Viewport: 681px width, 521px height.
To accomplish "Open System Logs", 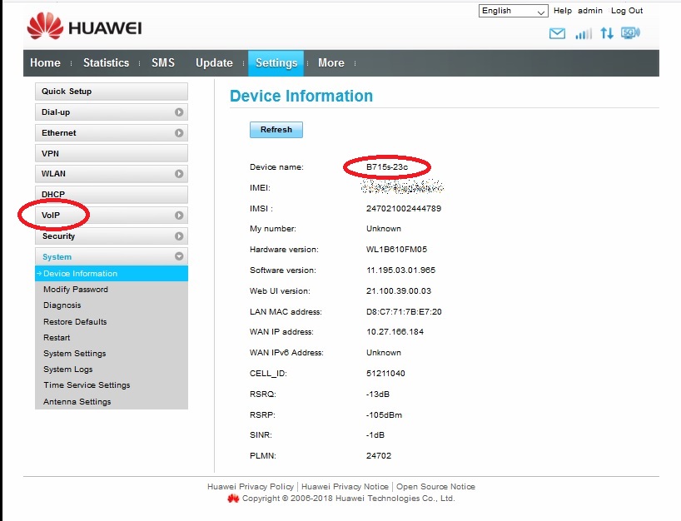I will (67, 370).
